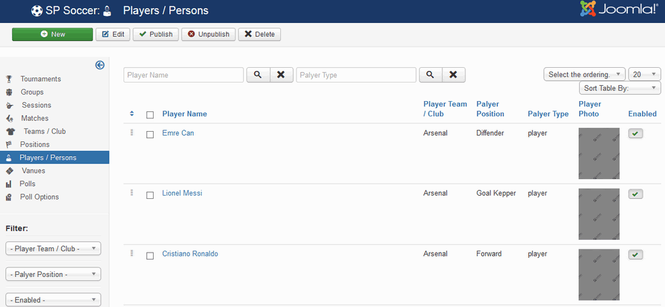Image resolution: width=665 pixels, height=307 pixels.
Task: Check the Emre Can row checkbox
Action: coord(150,135)
